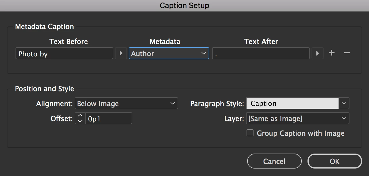Click into the Text After field

pyautogui.click(x=261, y=53)
